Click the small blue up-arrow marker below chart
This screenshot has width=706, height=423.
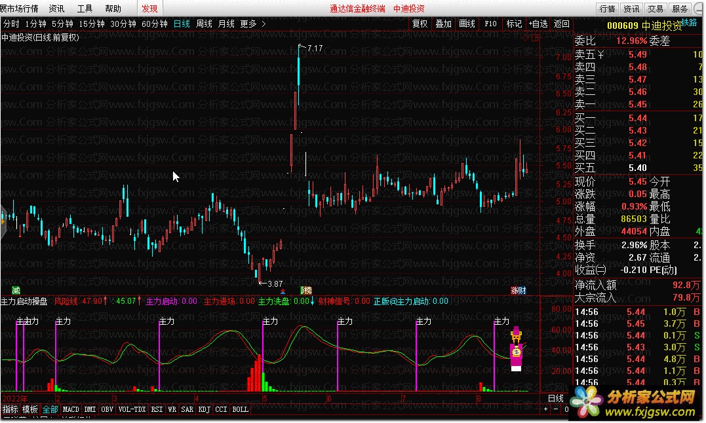point(283,292)
